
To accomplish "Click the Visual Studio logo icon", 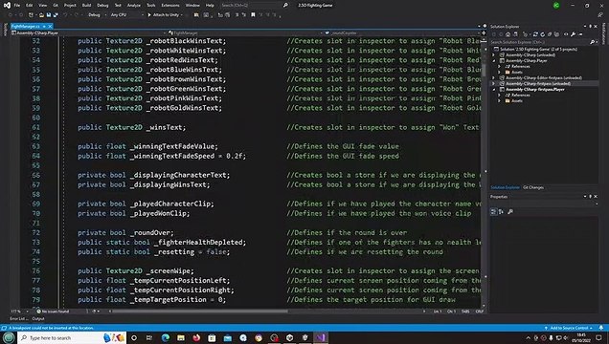I will pyautogui.click(x=7, y=6).
